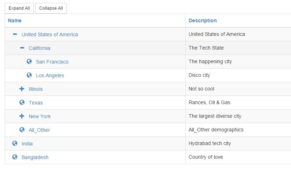Click the globe icon beside San Francisco

pos(29,61)
